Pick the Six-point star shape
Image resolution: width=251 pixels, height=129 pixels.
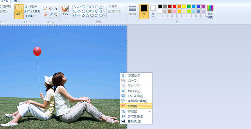(88, 16)
